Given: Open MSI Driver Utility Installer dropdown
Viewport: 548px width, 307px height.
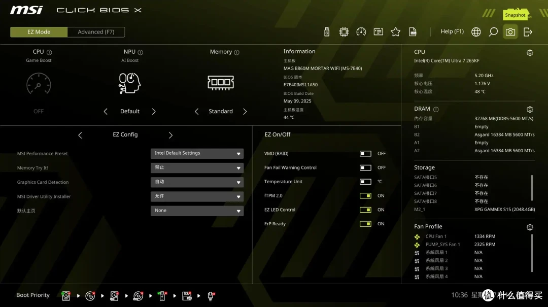Looking at the screenshot, I should click(197, 196).
